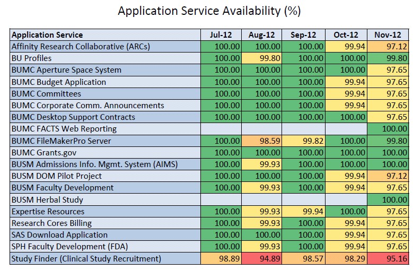Click 99.93 Aug-12 cell for BUSM Faculty Development

[x=261, y=188]
